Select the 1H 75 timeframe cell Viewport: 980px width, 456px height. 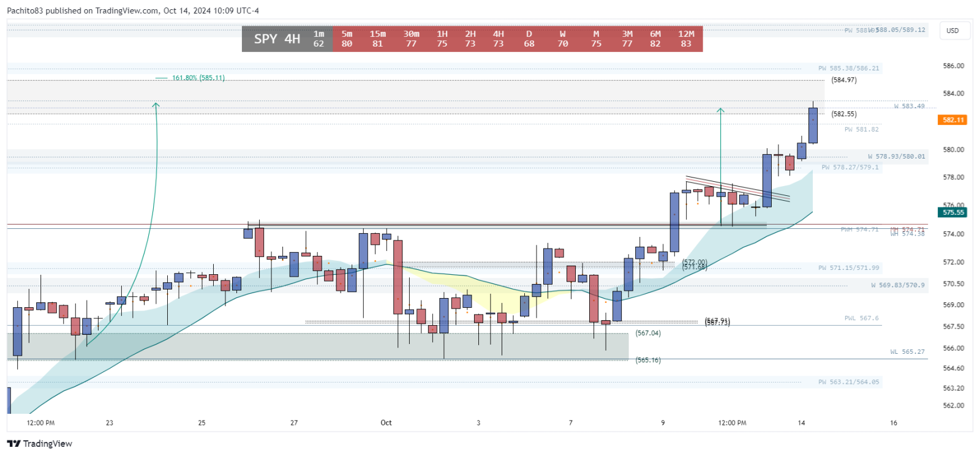pyautogui.click(x=442, y=39)
